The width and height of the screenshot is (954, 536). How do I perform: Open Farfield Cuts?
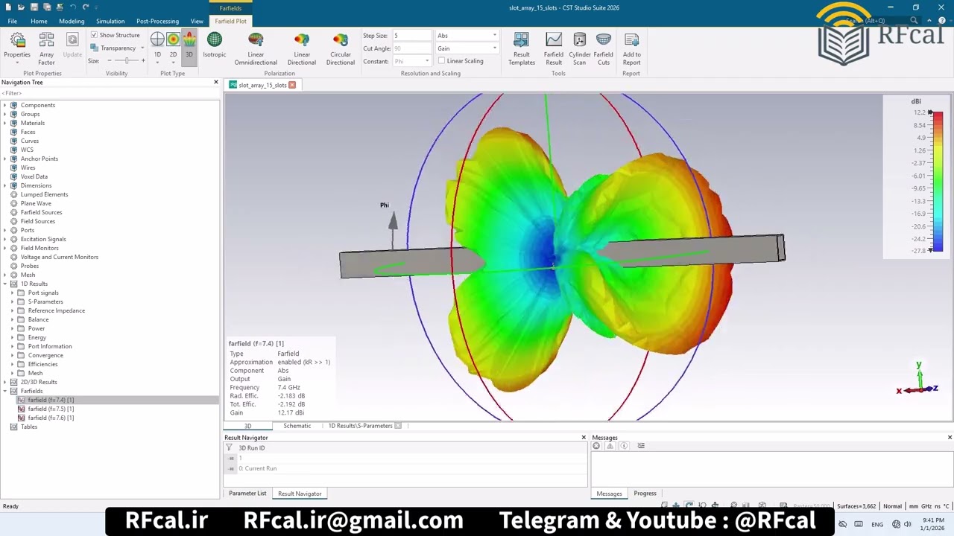[604, 48]
